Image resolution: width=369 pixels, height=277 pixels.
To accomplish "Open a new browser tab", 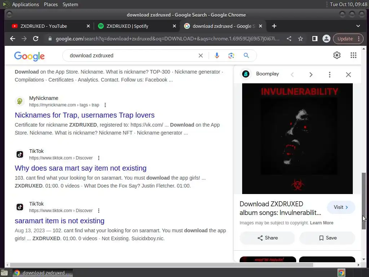I will [274, 26].
